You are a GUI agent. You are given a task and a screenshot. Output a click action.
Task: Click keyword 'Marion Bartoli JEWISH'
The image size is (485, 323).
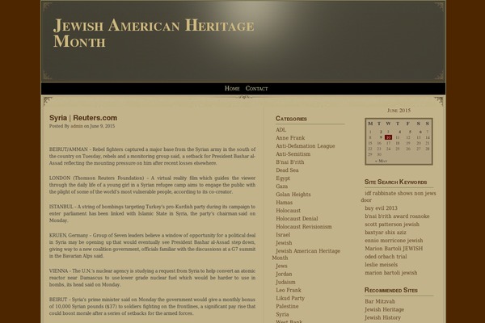coord(394,248)
